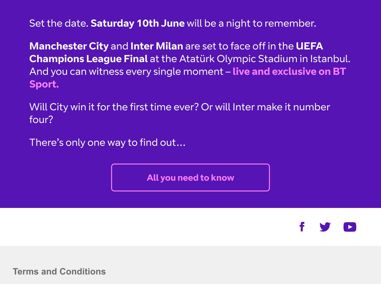Click the 'Set the date.' opening text
Screen dimensions: 381x284
58,24
